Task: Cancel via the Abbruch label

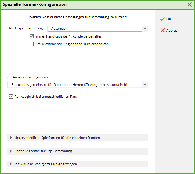Action: pos(173,30)
